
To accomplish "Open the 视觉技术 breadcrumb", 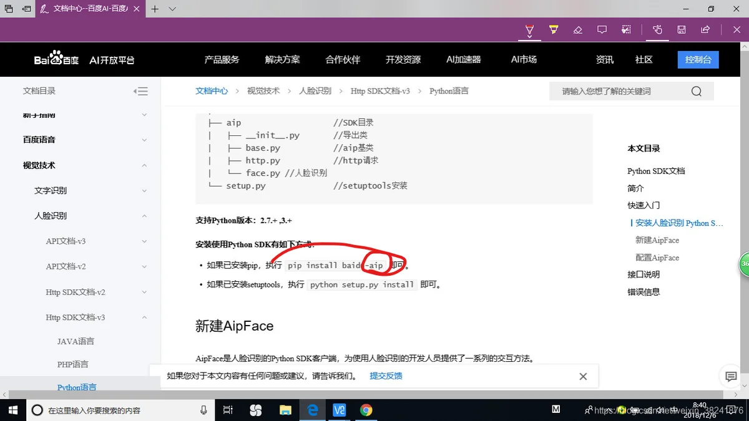I will [x=263, y=91].
